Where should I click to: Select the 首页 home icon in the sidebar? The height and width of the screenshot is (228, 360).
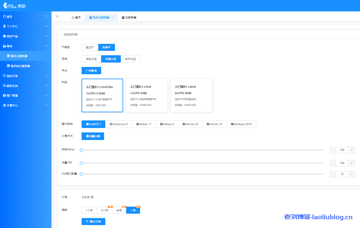pos(4,16)
